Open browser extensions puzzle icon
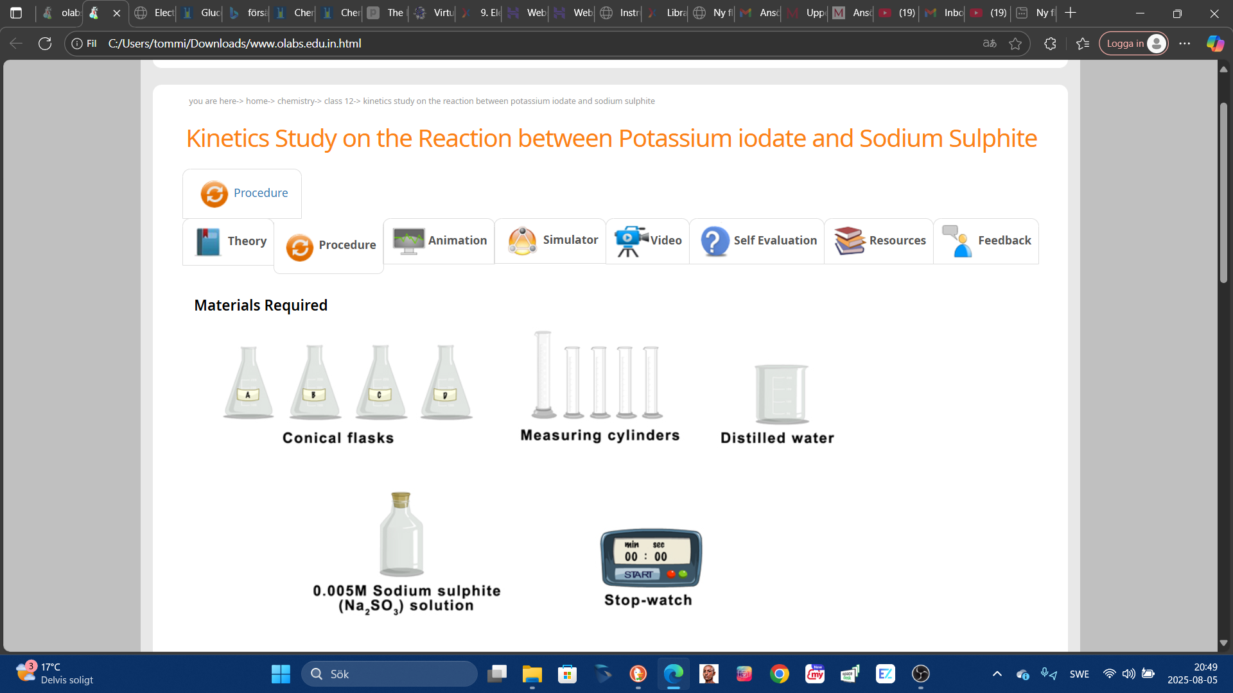Image resolution: width=1233 pixels, height=693 pixels. click(x=1050, y=44)
